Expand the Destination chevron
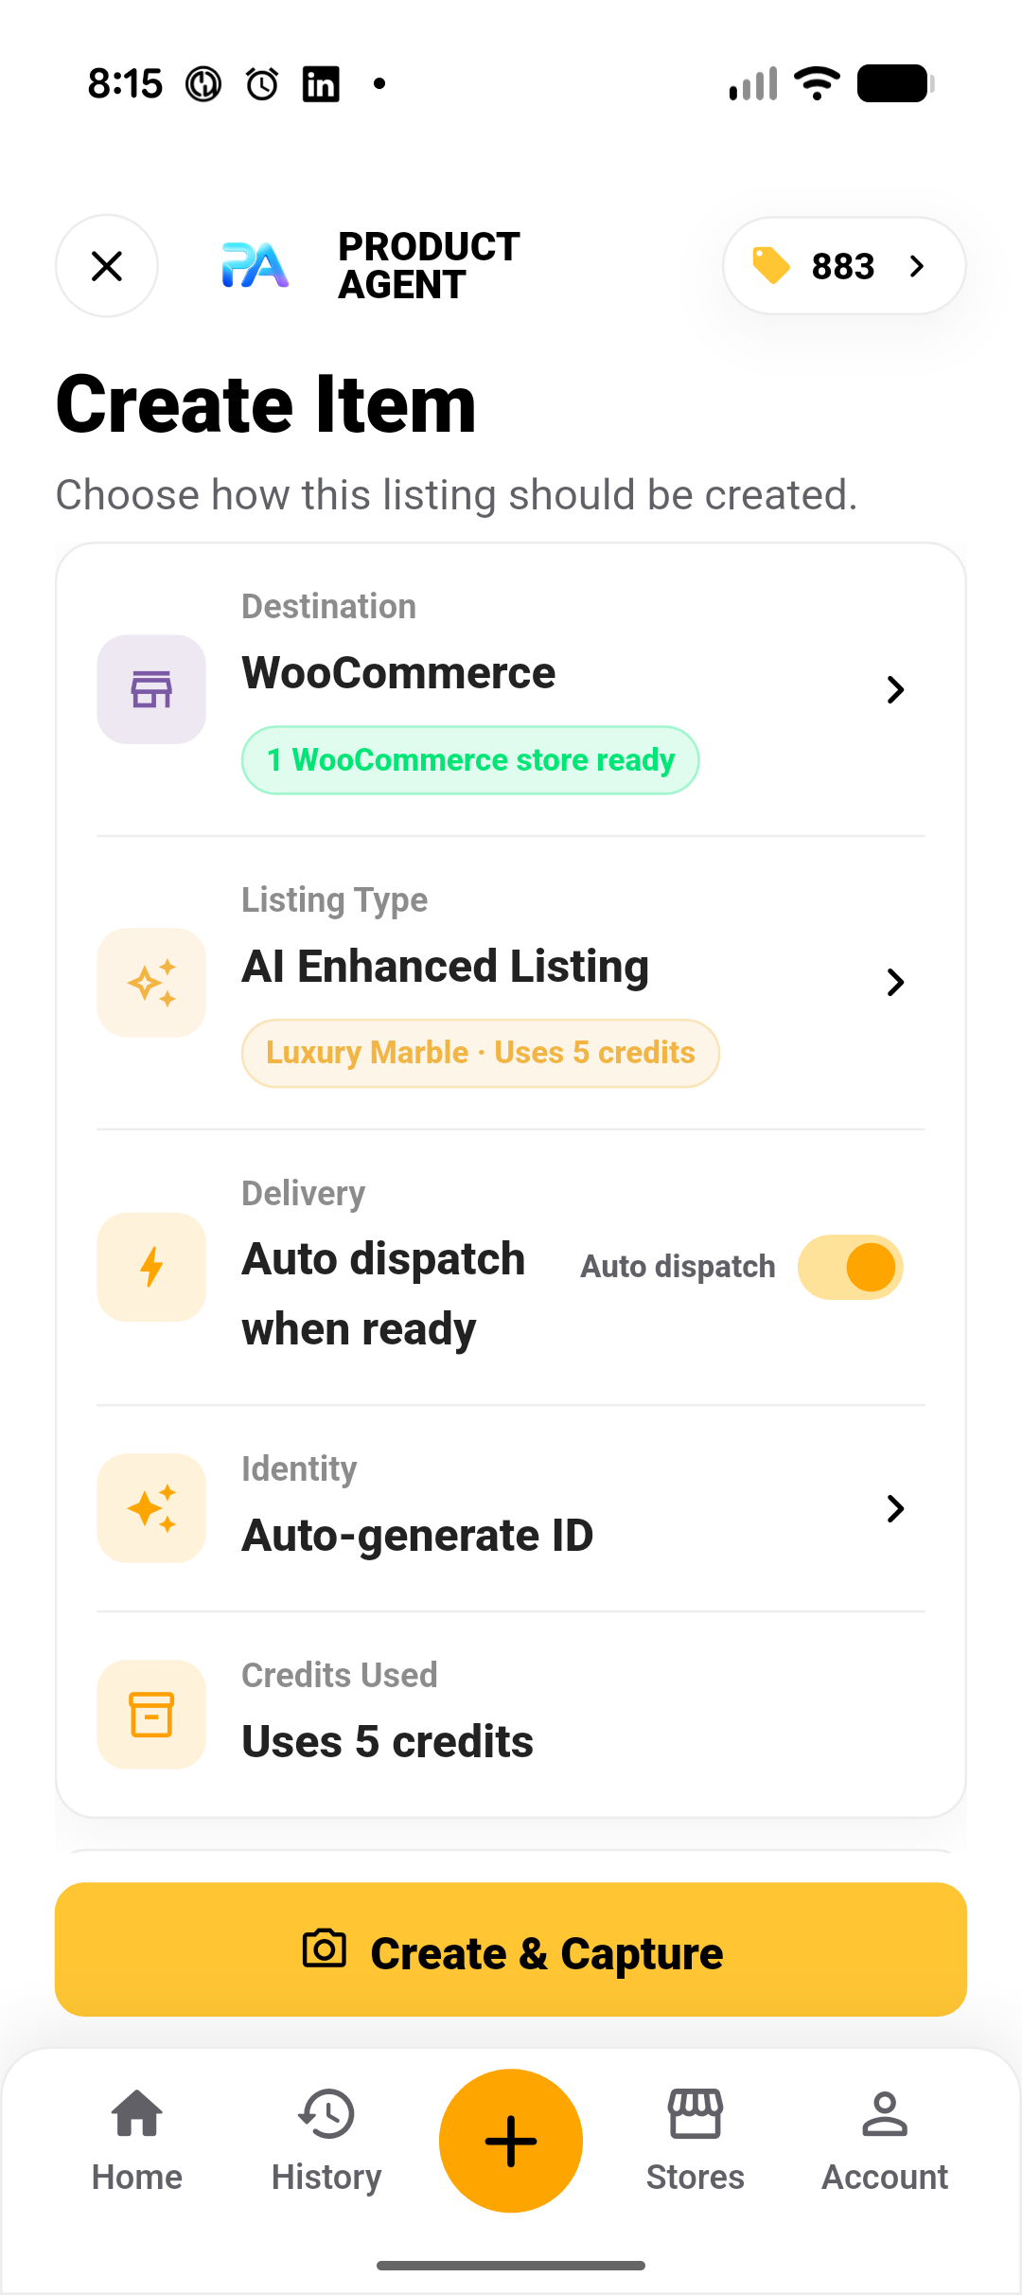1022x2295 pixels. coord(895,689)
